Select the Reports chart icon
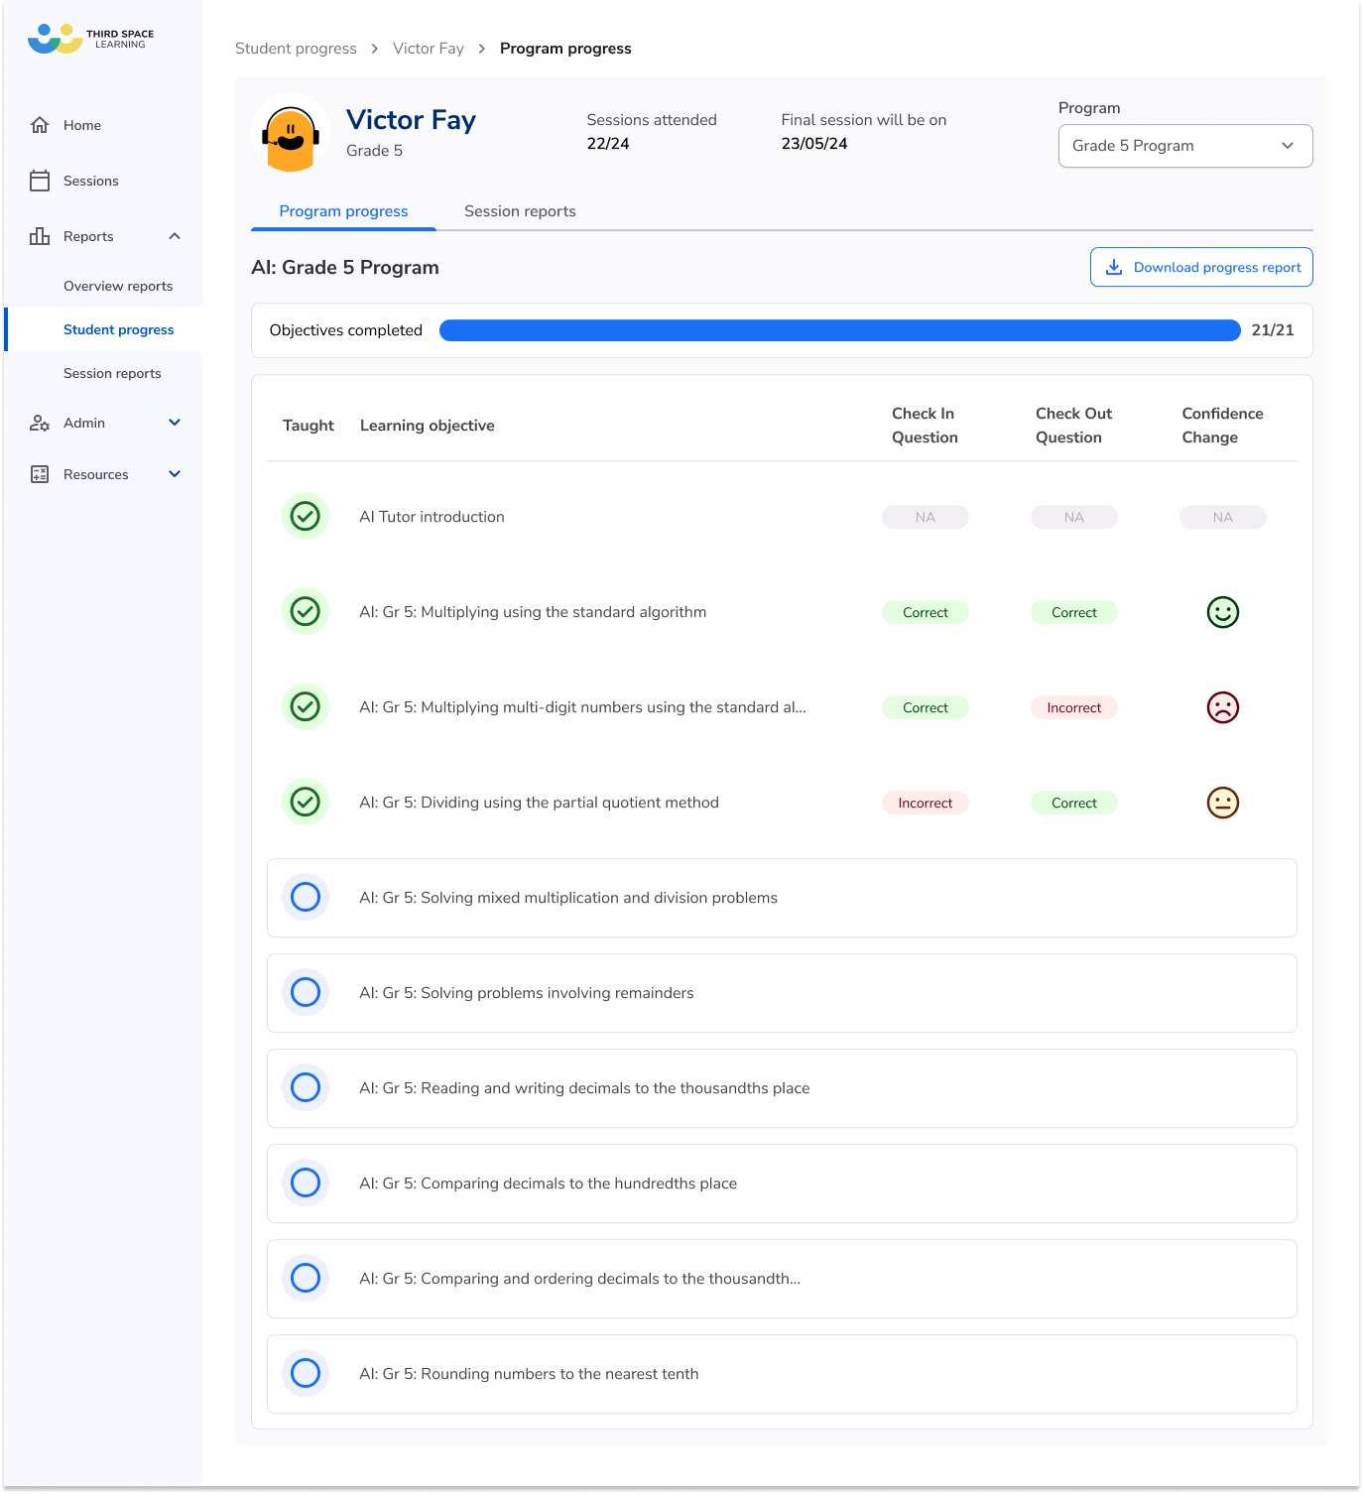 40,236
